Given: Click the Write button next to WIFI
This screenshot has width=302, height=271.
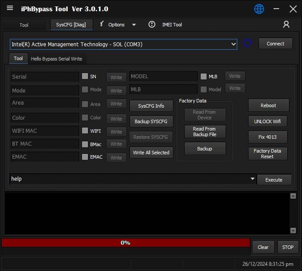Looking at the screenshot, I should (x=116, y=132).
